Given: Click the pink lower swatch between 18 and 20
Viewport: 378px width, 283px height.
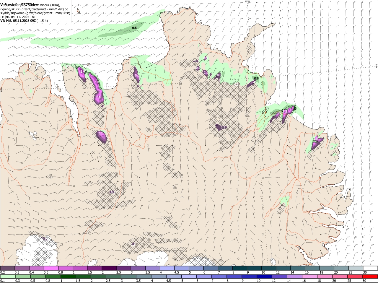Looking at the screenshot, I should click(325, 277).
